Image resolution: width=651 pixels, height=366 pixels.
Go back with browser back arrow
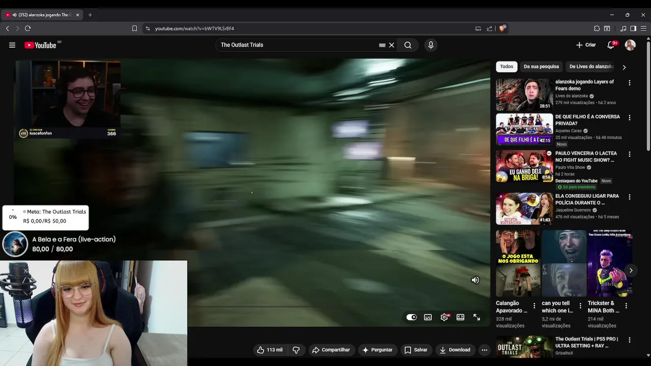click(7, 28)
